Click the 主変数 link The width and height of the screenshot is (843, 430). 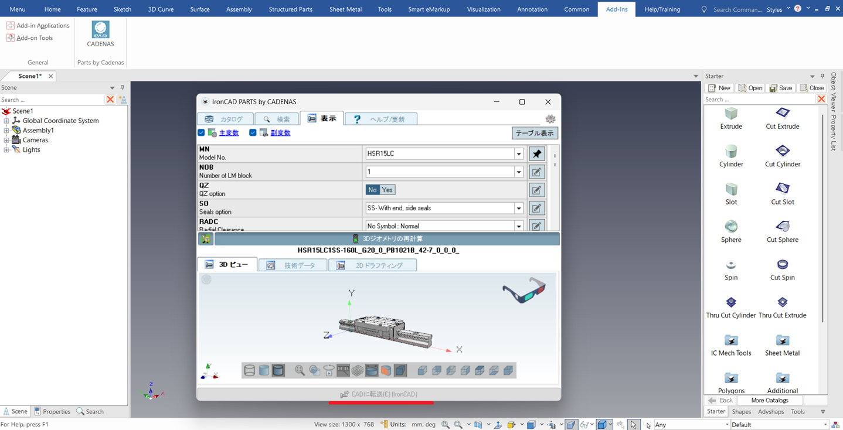[229, 133]
